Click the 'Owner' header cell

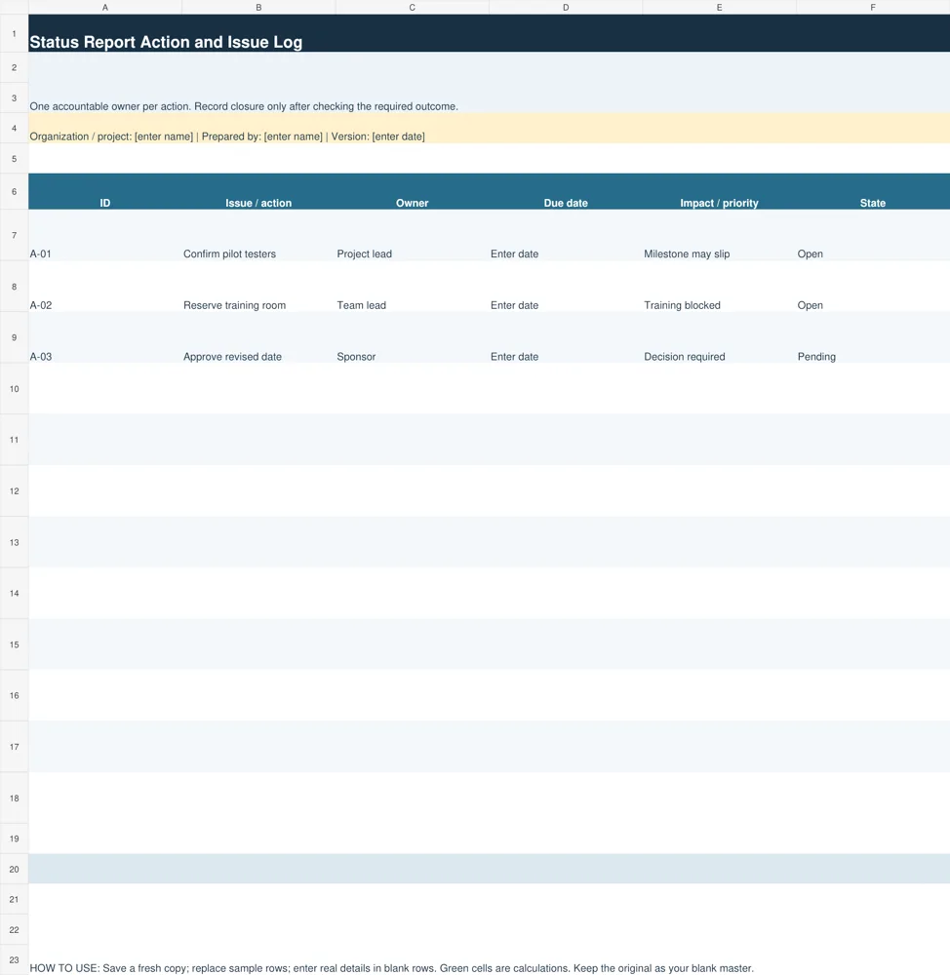[412, 191]
